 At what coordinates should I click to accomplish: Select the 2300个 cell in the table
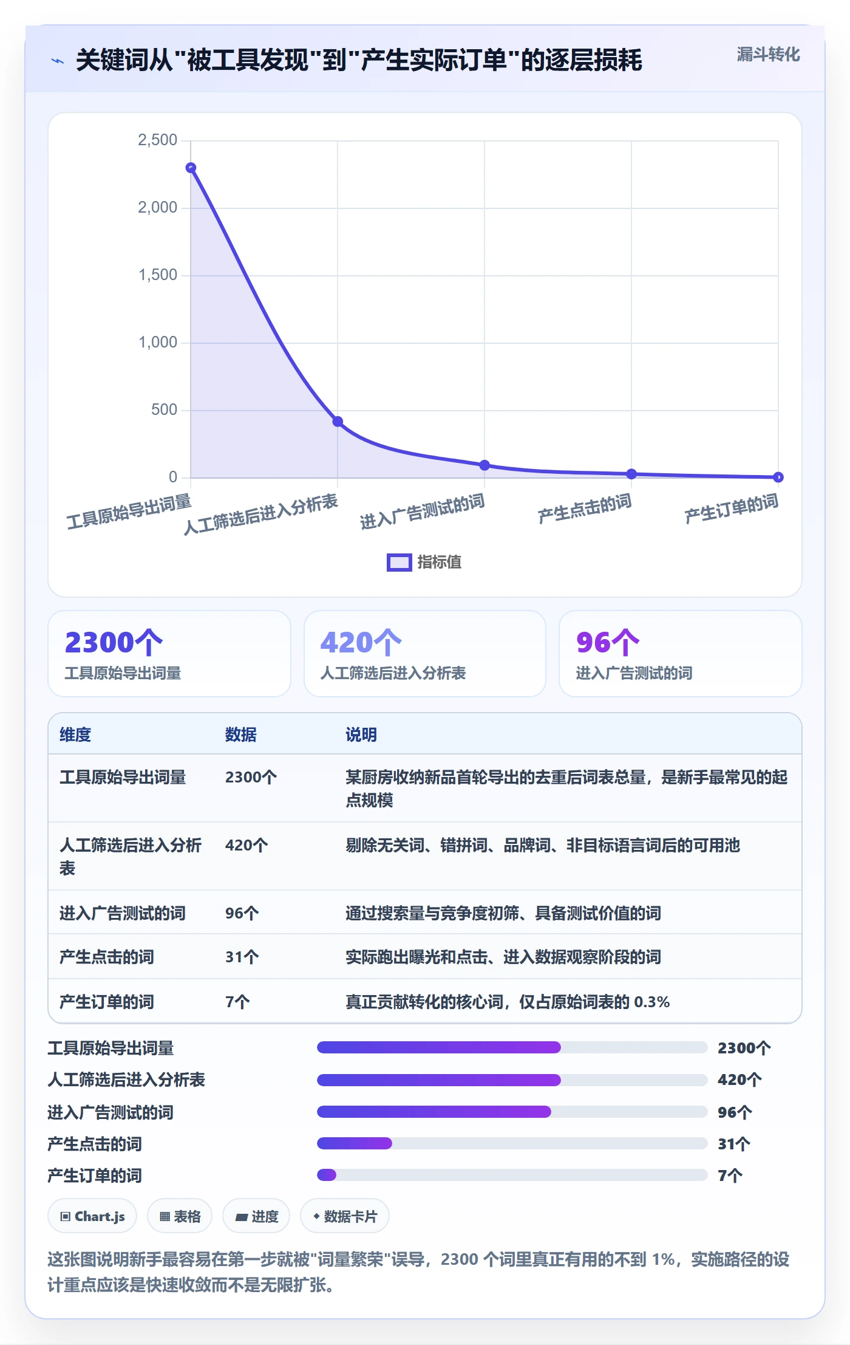(x=251, y=778)
